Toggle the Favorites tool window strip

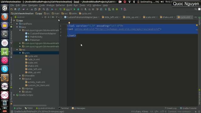11,98
